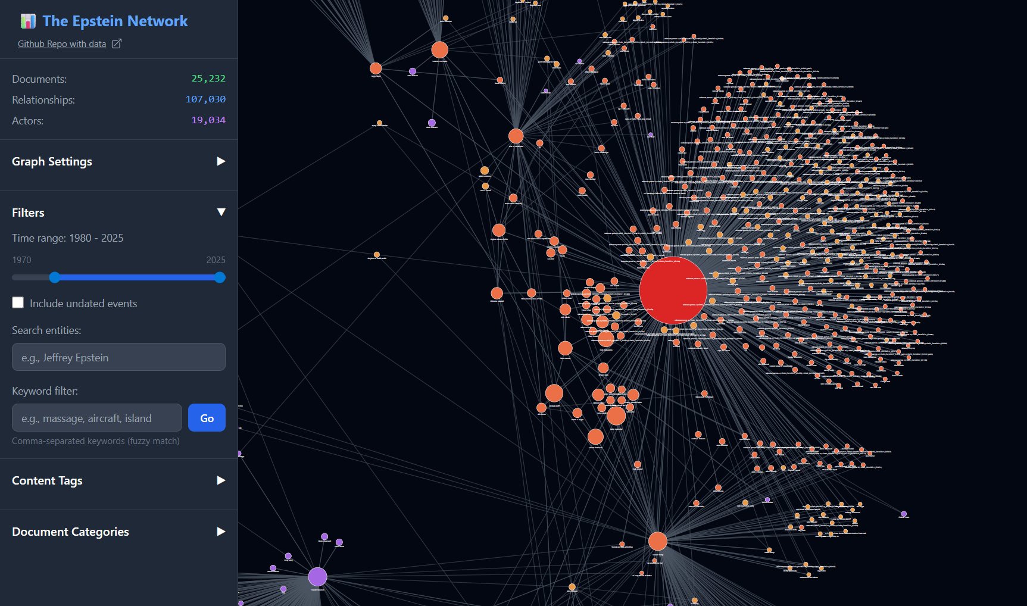Click the Documents count "25,232"

click(x=208, y=79)
